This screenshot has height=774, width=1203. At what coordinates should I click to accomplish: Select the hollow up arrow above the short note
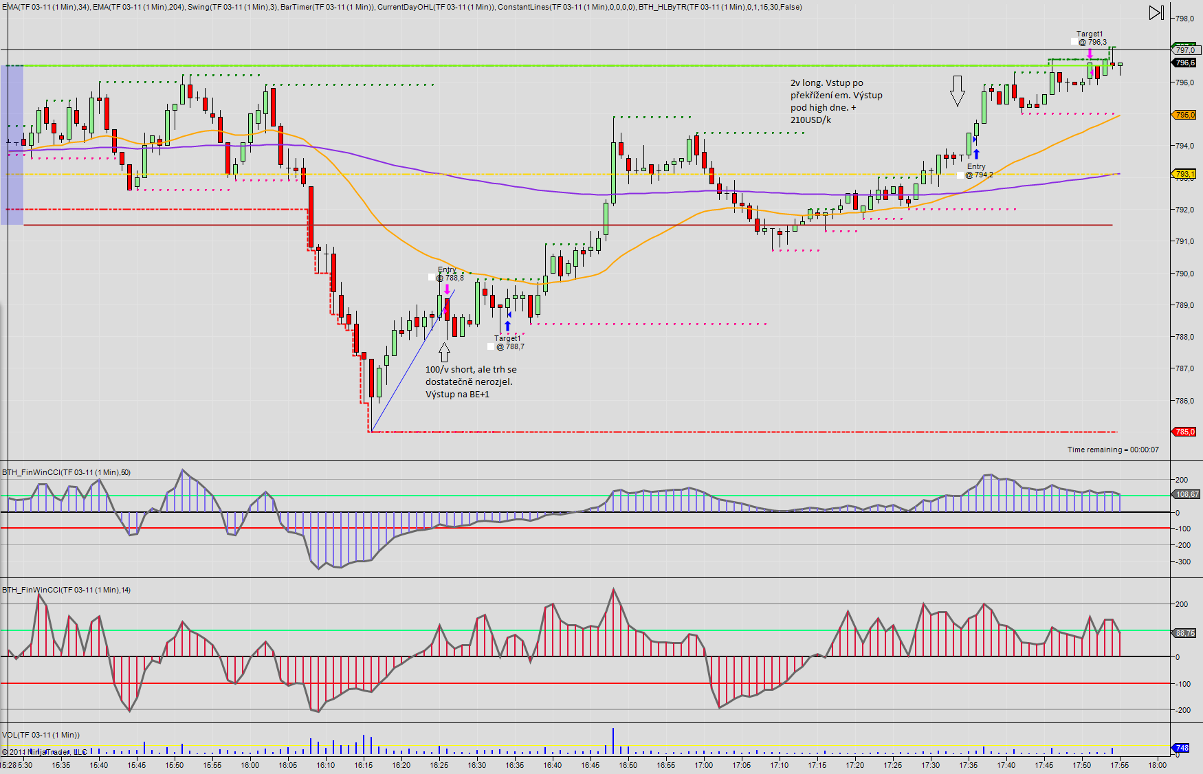445,353
